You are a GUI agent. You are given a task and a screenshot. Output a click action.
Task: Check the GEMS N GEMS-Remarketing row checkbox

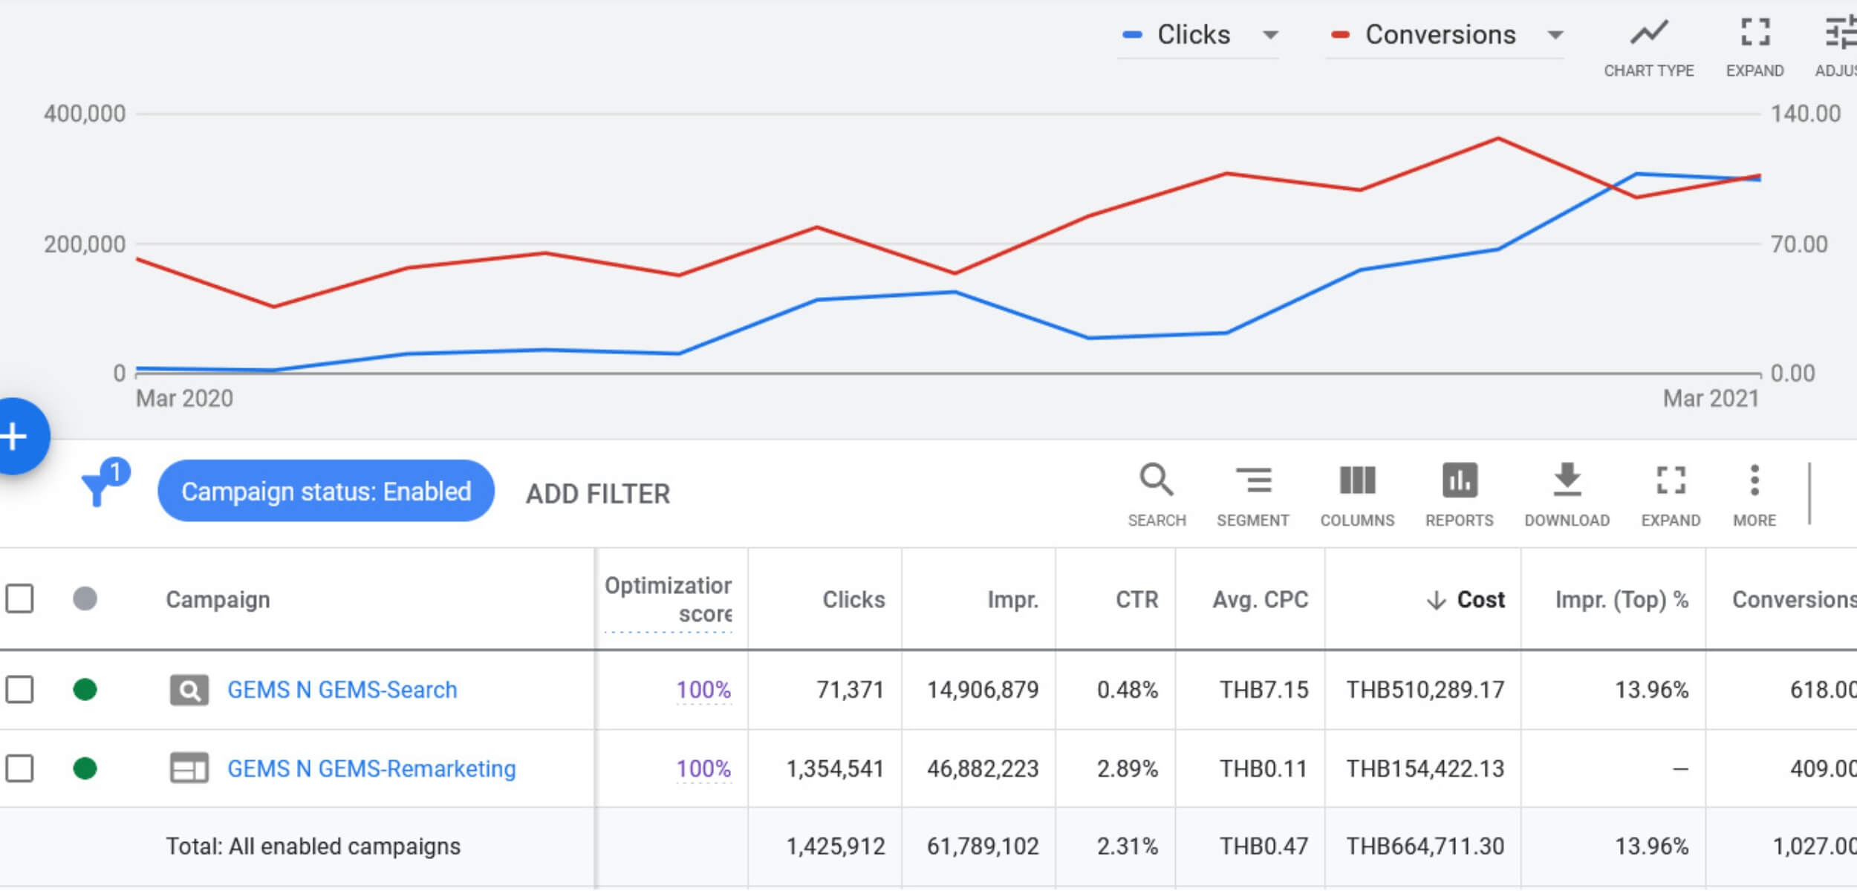click(20, 768)
